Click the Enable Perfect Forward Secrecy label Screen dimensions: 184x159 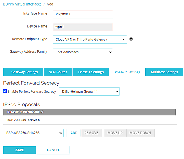[32, 91]
